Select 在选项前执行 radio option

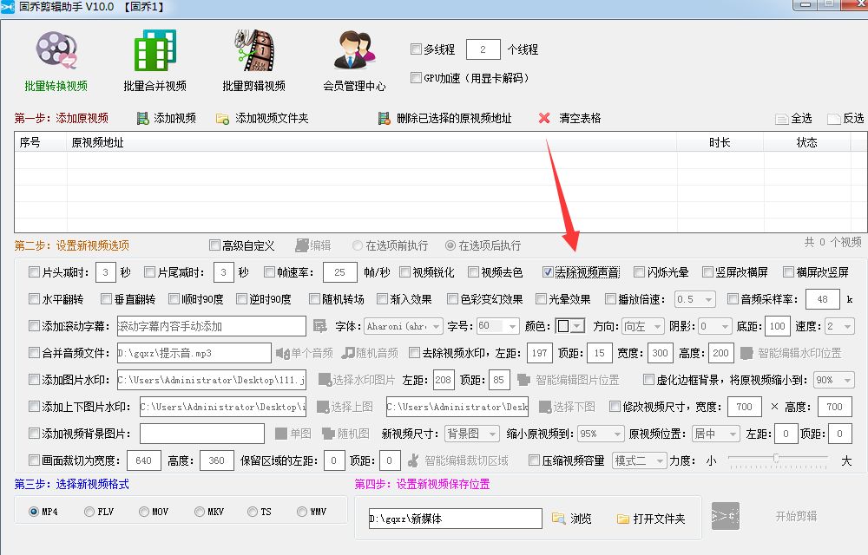(357, 245)
